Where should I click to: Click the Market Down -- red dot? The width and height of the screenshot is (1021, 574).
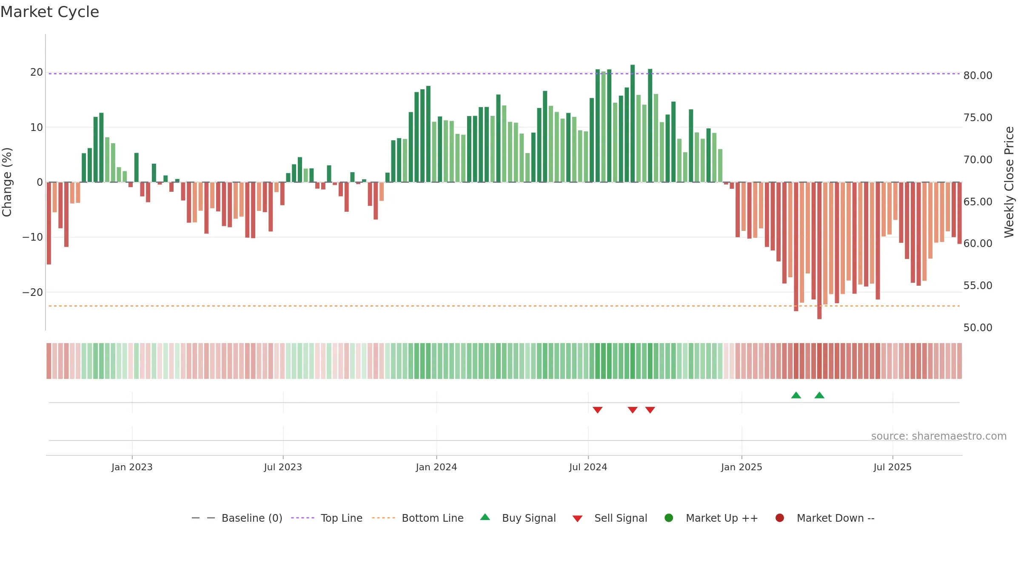780,518
